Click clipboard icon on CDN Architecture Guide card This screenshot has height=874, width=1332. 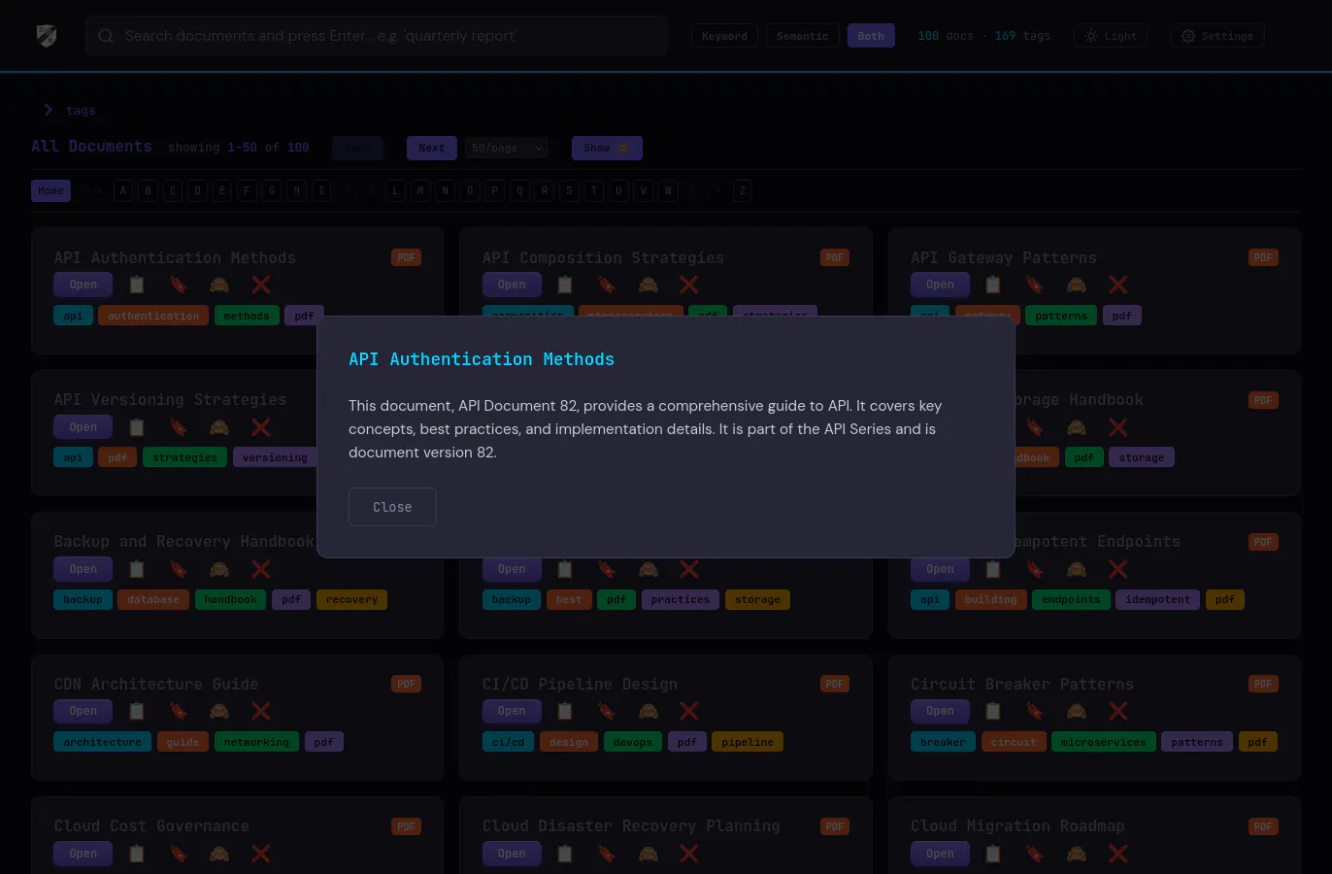137,711
